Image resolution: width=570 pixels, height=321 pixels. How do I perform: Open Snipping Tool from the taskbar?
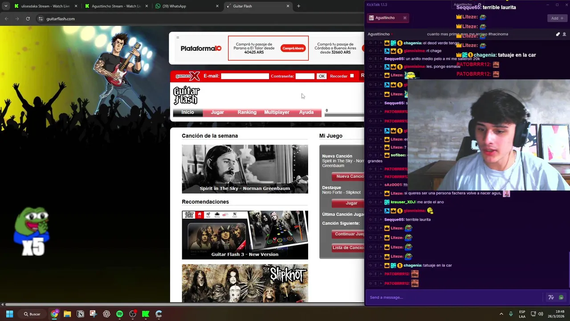[93, 314]
